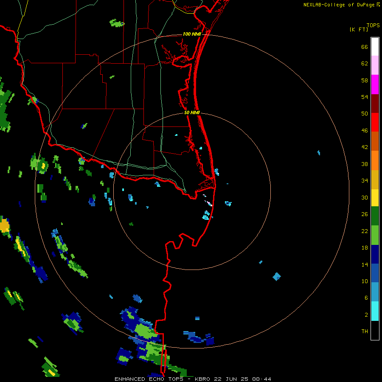Click the black TH threshold swatch at the legend bottom
The height and width of the screenshot is (382, 382).
click(x=375, y=330)
